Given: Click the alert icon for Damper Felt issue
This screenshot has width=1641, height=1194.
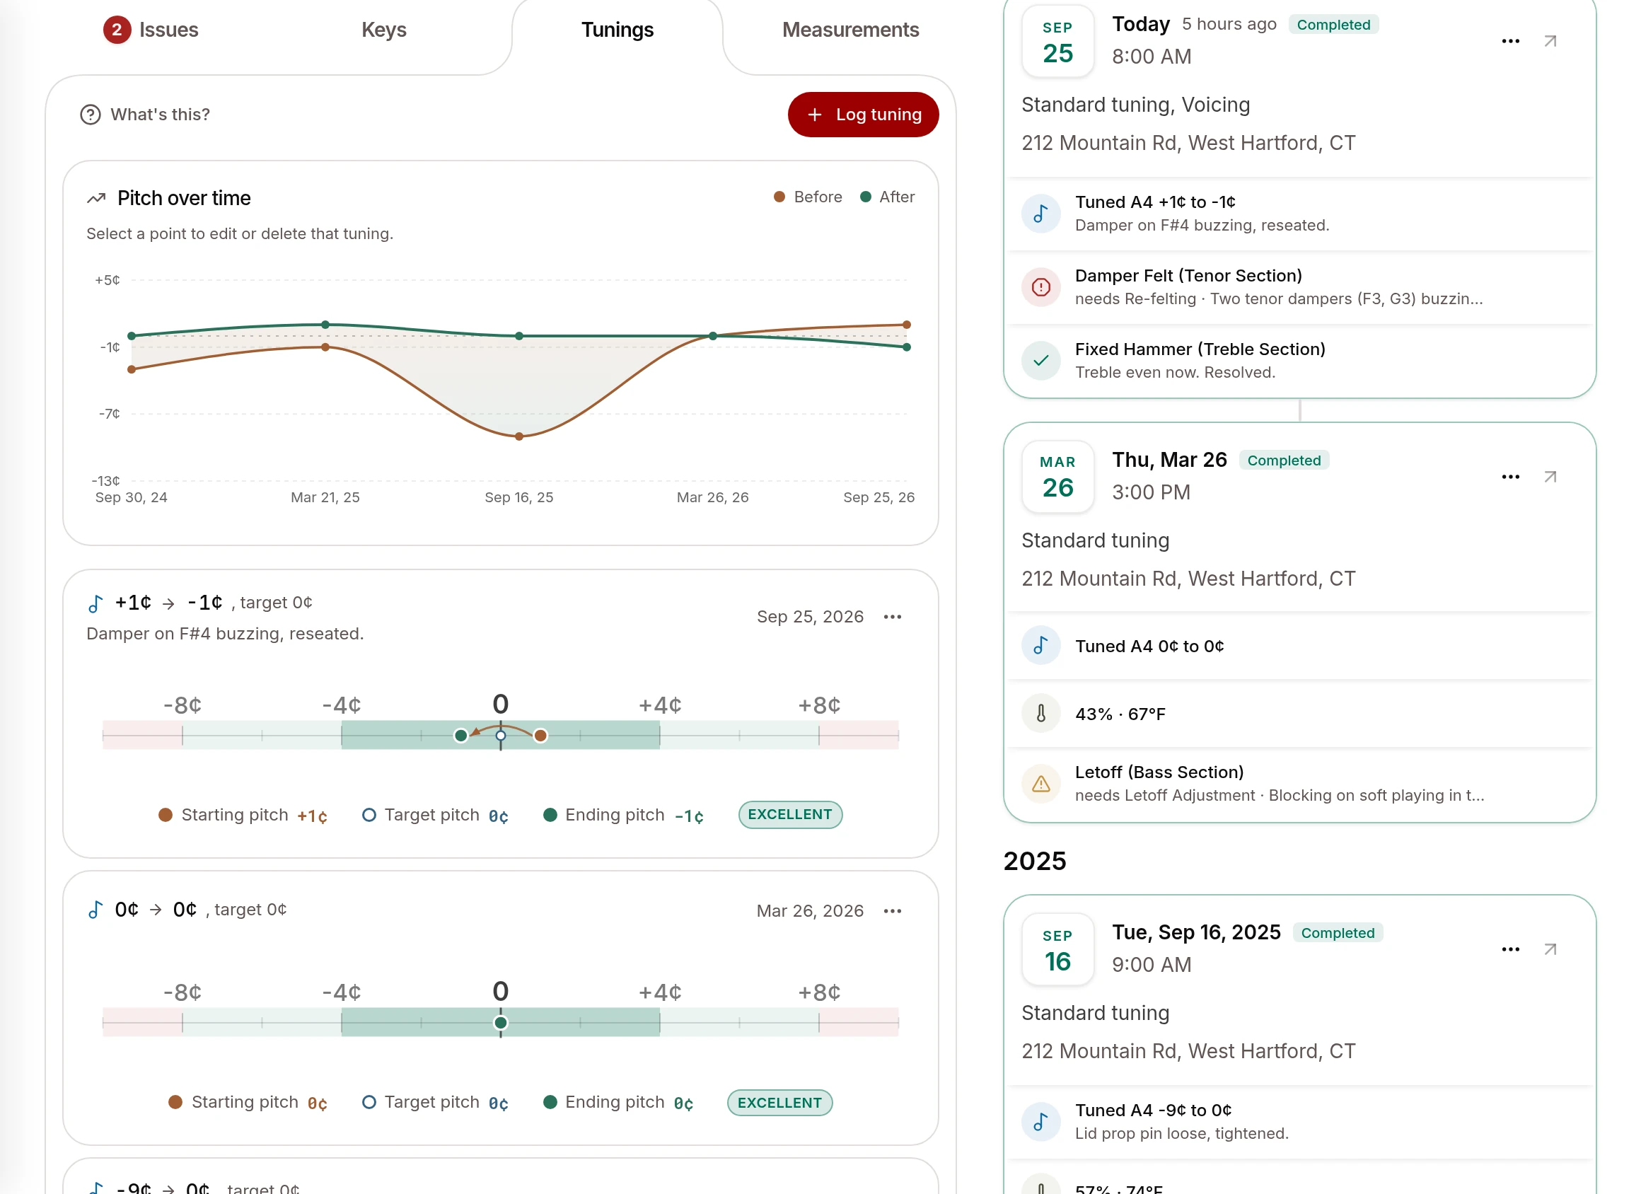Looking at the screenshot, I should [x=1040, y=287].
